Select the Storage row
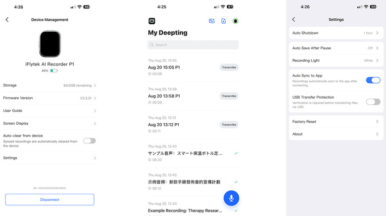 click(49, 85)
